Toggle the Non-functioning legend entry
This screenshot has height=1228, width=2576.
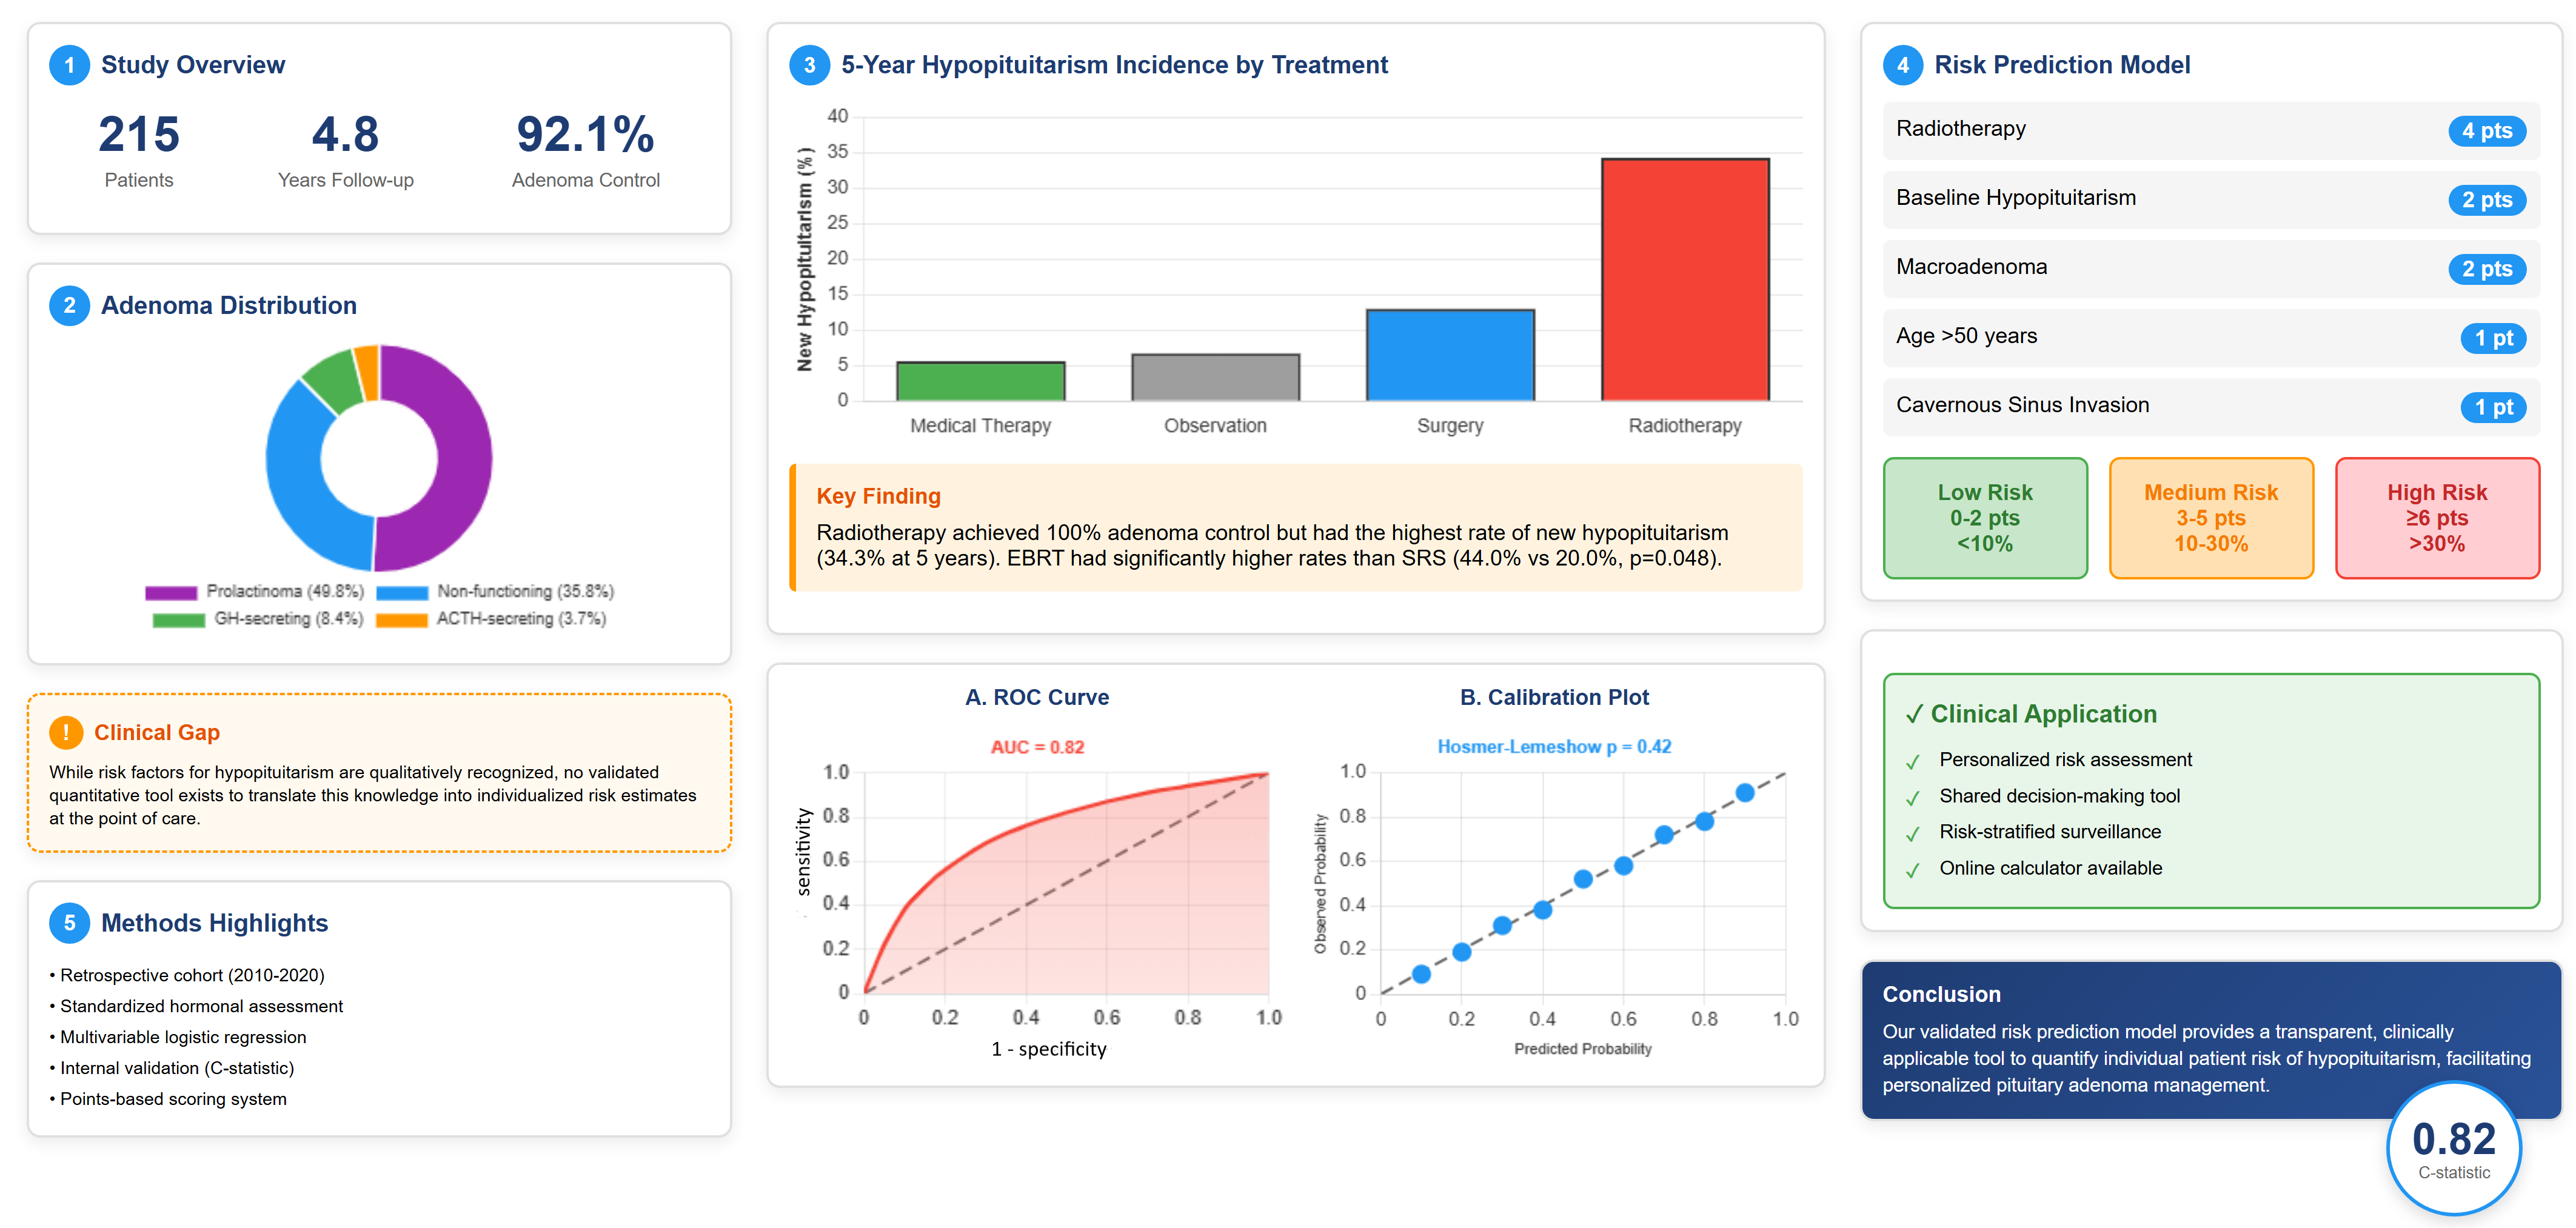tap(495, 592)
